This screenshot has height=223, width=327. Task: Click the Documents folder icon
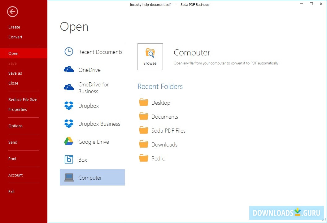pyautogui.click(x=144, y=116)
